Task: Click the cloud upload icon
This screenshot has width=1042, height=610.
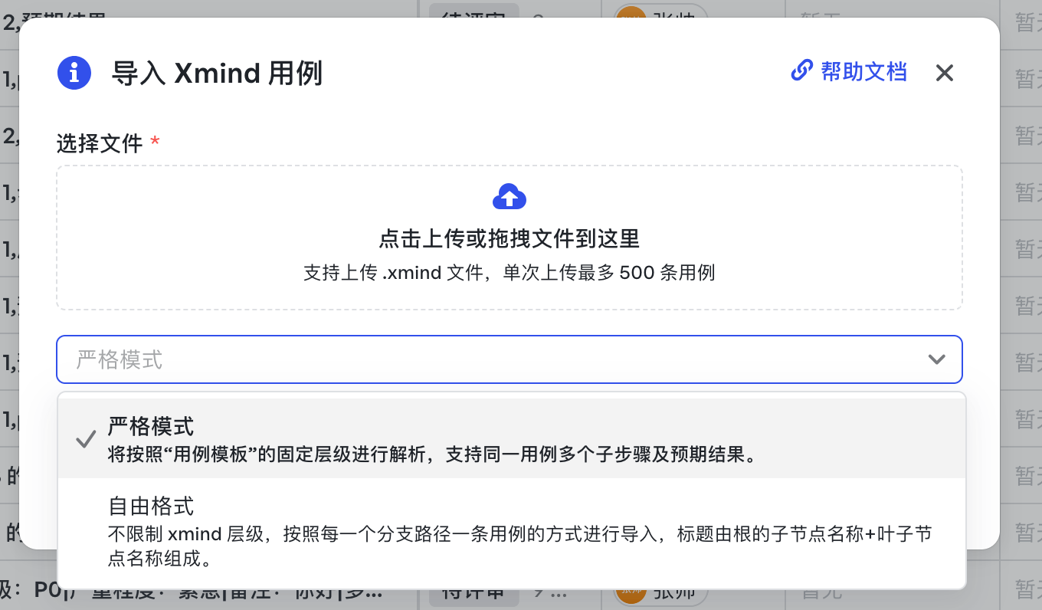Action: (x=510, y=196)
